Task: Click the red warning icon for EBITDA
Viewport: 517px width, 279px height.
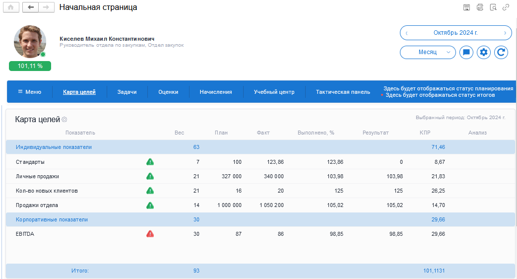Action: tap(150, 234)
